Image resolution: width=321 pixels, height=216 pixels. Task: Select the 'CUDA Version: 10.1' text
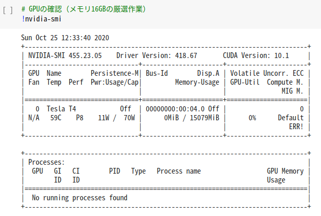tap(256, 55)
